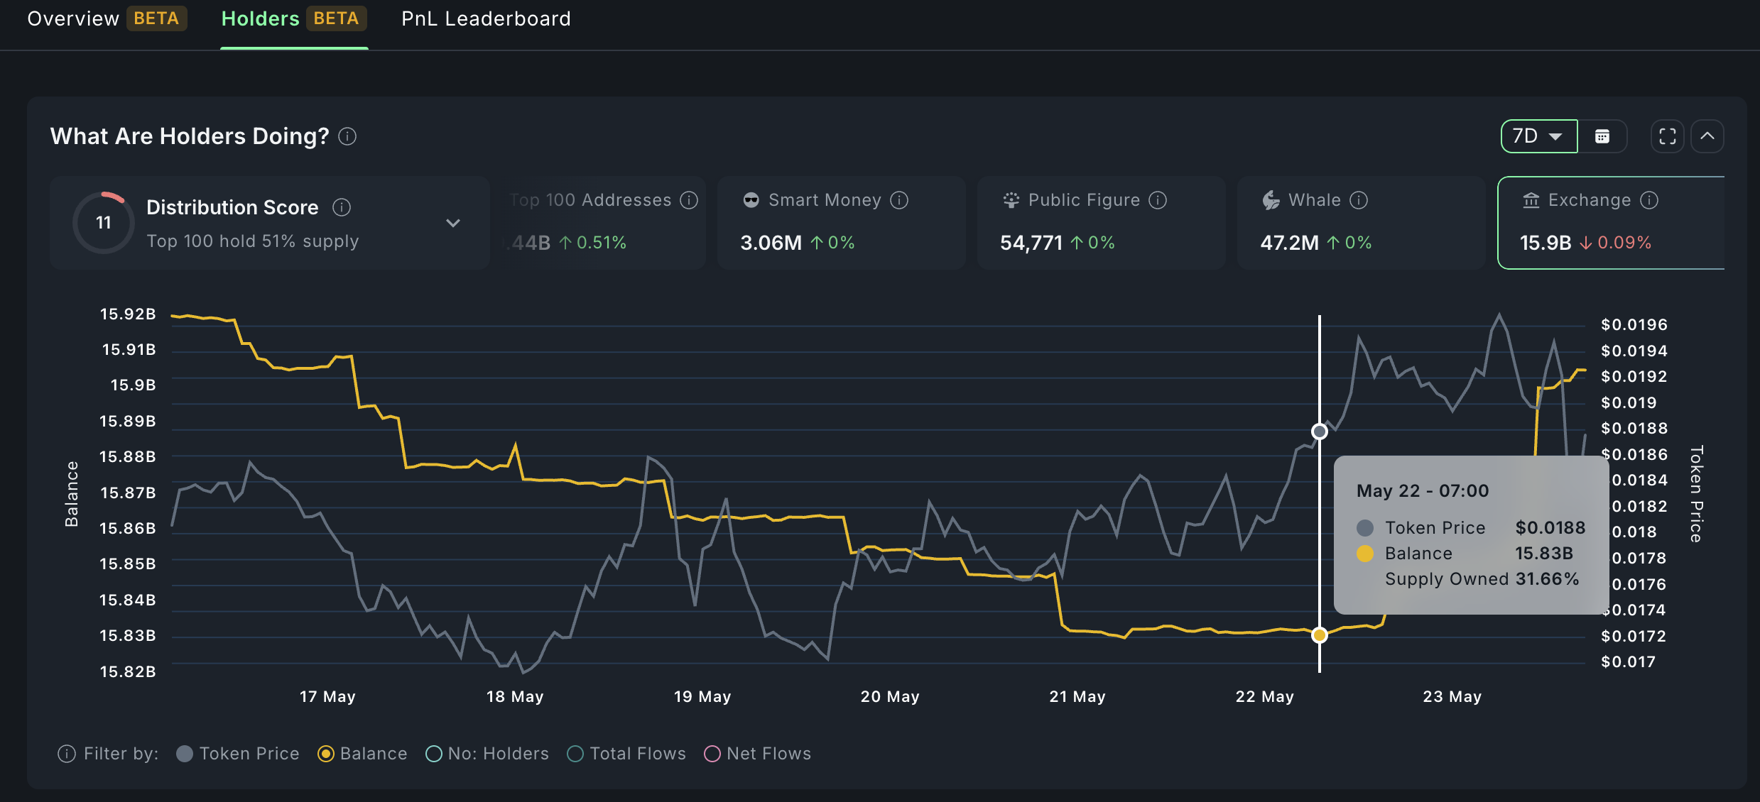Open the What Are Holders Doing info tooltip
1760x802 pixels.
click(x=347, y=136)
